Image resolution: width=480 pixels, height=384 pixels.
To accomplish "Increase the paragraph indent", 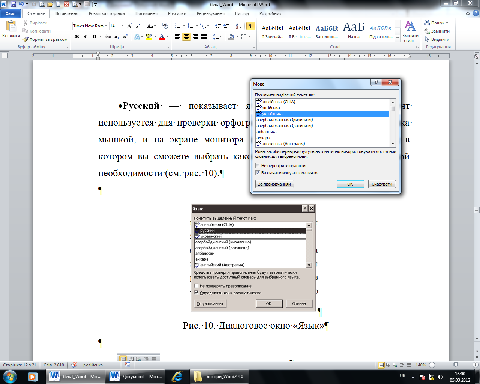I will (227, 26).
